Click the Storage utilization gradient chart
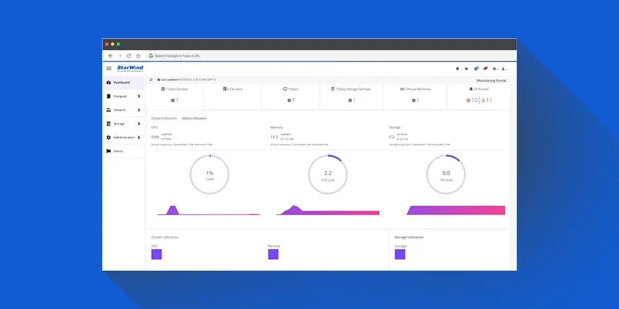This screenshot has height=309, width=619. click(x=454, y=210)
